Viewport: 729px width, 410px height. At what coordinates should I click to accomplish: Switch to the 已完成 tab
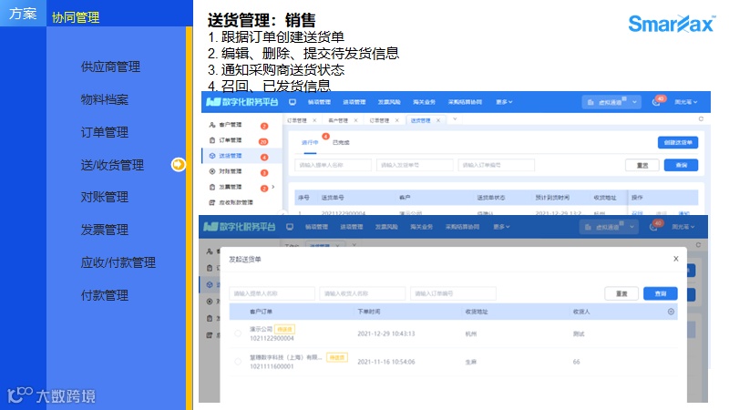341,143
